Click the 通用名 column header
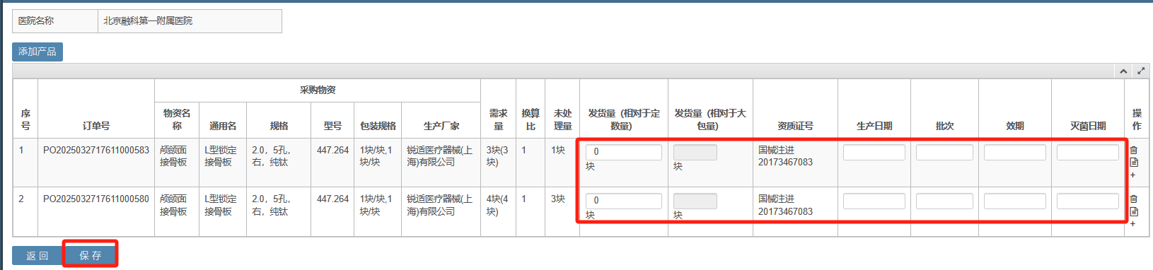The image size is (1153, 270). [223, 126]
